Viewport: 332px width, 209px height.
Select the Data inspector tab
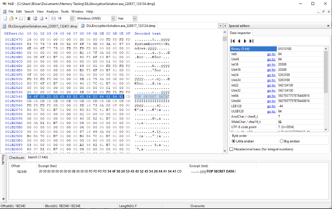(x=240, y=33)
